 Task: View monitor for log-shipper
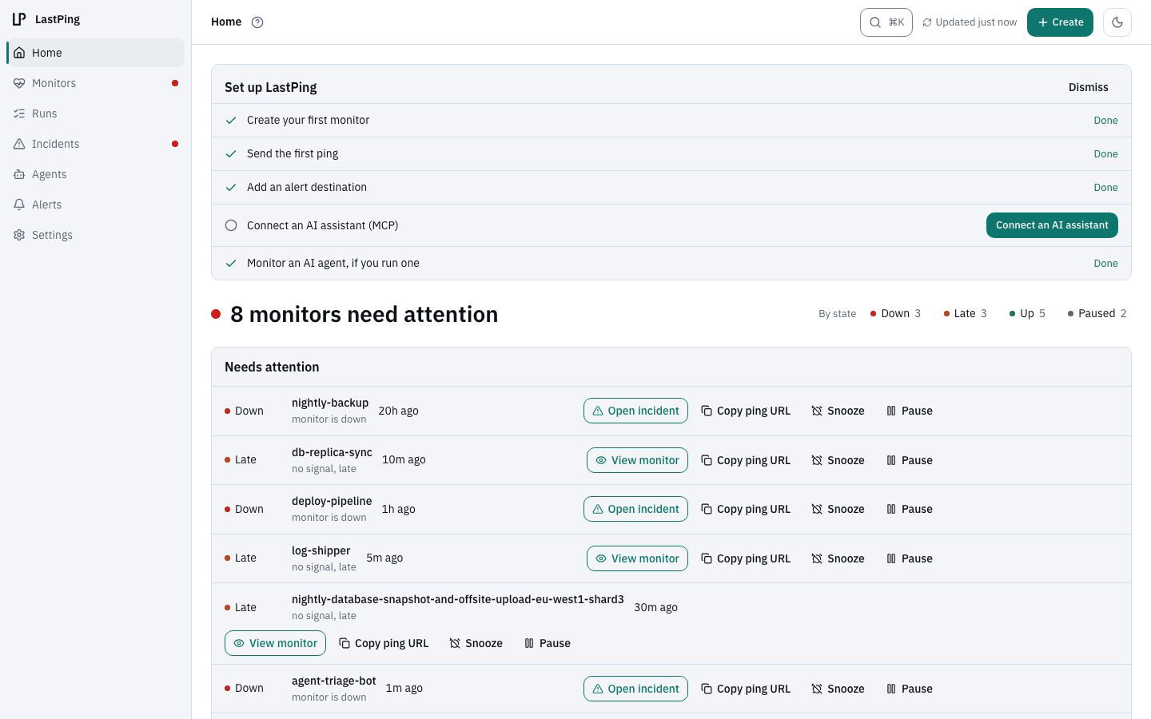[637, 558]
